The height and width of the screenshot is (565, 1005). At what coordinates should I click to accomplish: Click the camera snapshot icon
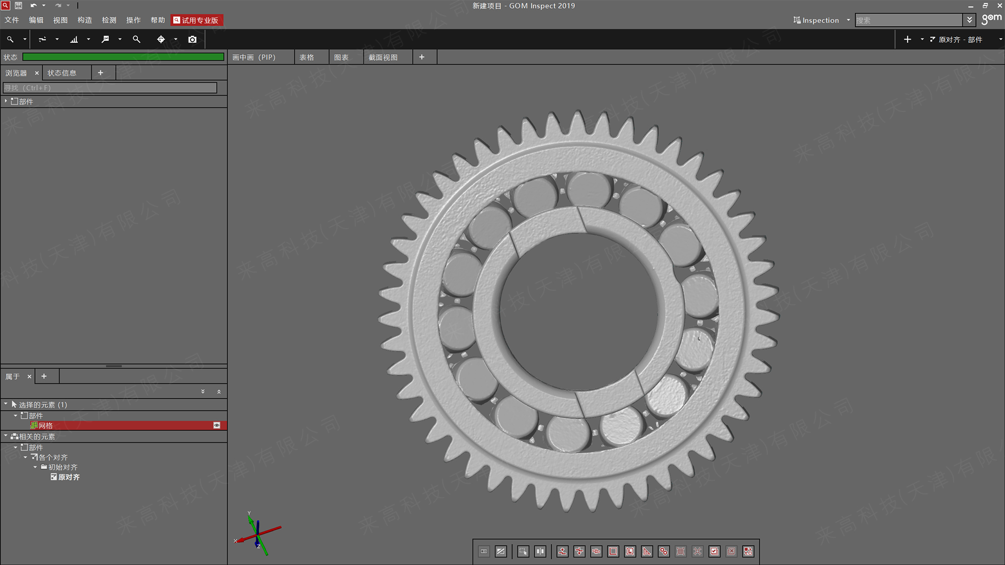[192, 39]
